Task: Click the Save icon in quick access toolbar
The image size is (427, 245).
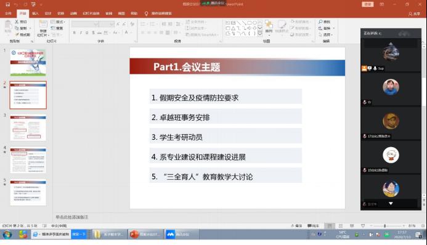Action: pyautogui.click(x=7, y=4)
